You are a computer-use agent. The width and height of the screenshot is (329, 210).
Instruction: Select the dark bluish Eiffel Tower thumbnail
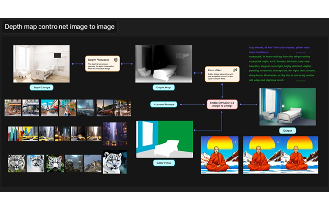[x=86, y=108]
